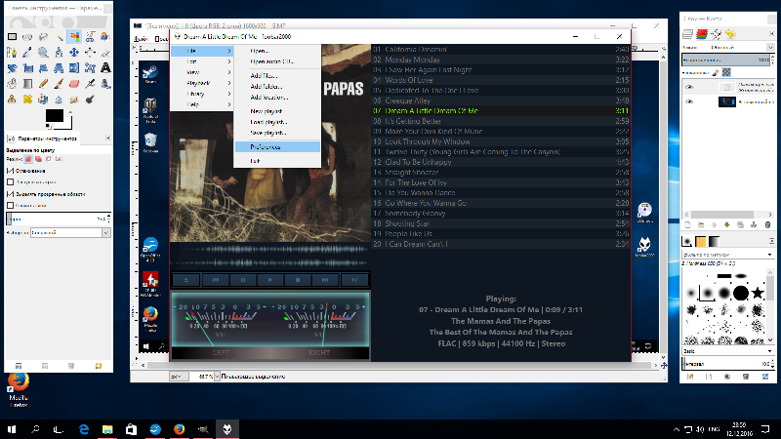Open the Channels tab icon in GIMP dock
Viewport: 781px width, 439px height.
click(x=702, y=34)
